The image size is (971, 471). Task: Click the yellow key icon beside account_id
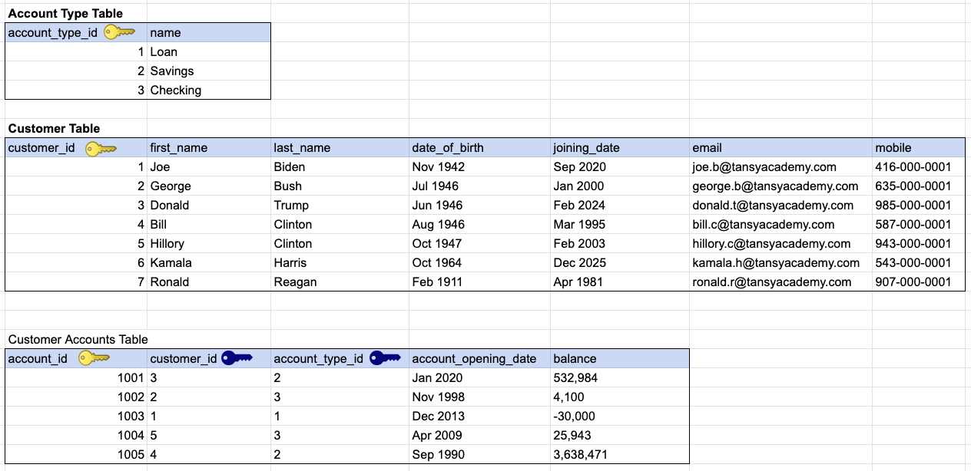(x=94, y=358)
